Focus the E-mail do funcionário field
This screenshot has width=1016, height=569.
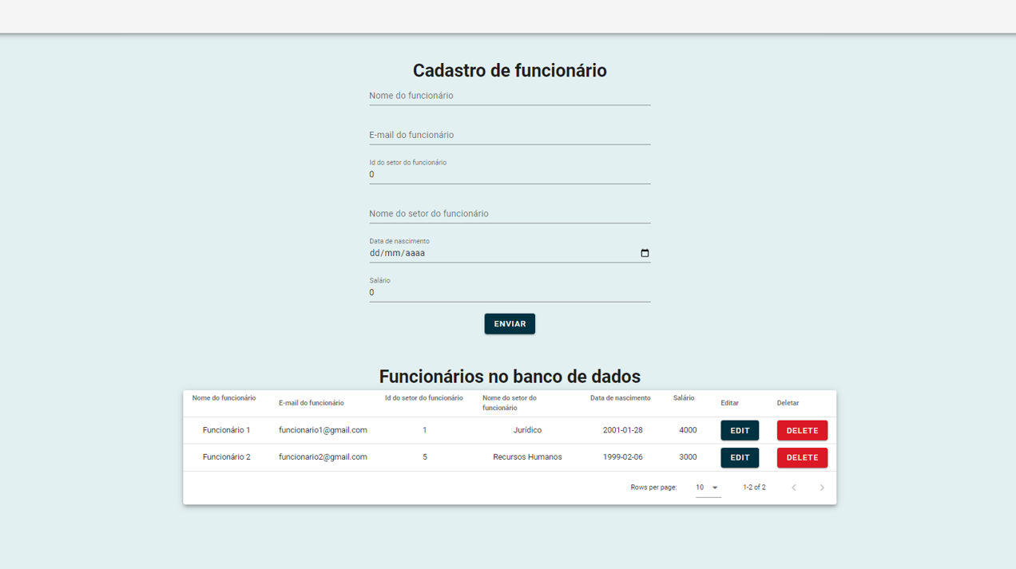coord(510,135)
